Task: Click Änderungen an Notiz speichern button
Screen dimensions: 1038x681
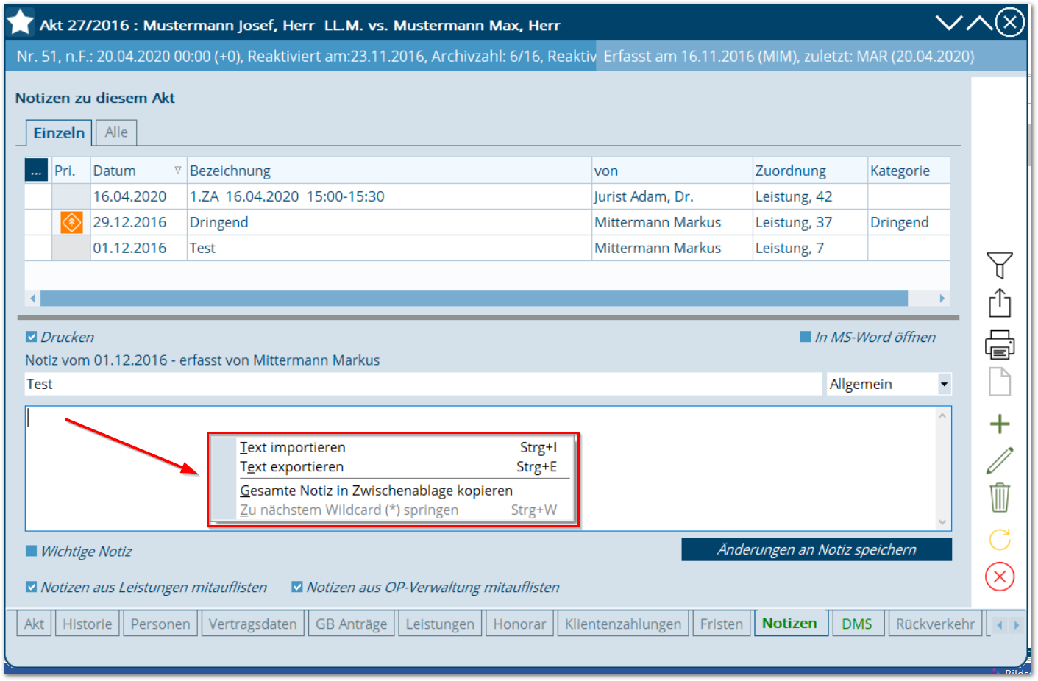Action: (817, 549)
